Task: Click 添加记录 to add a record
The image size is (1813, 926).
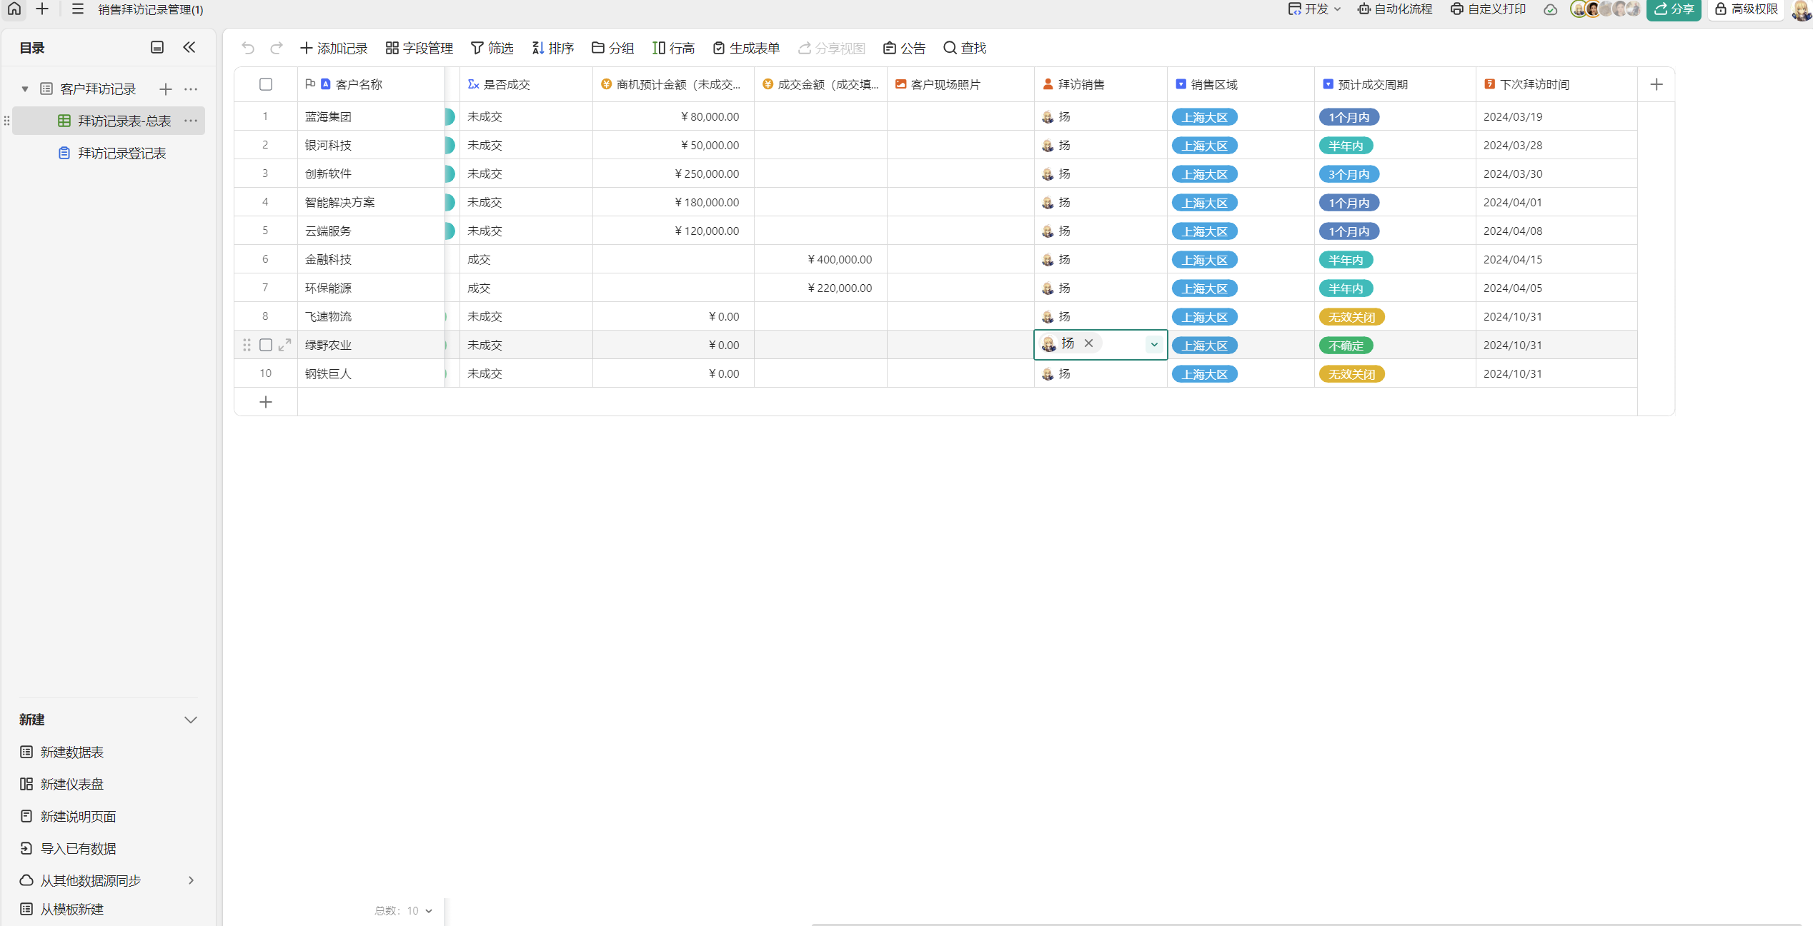Action: (334, 48)
